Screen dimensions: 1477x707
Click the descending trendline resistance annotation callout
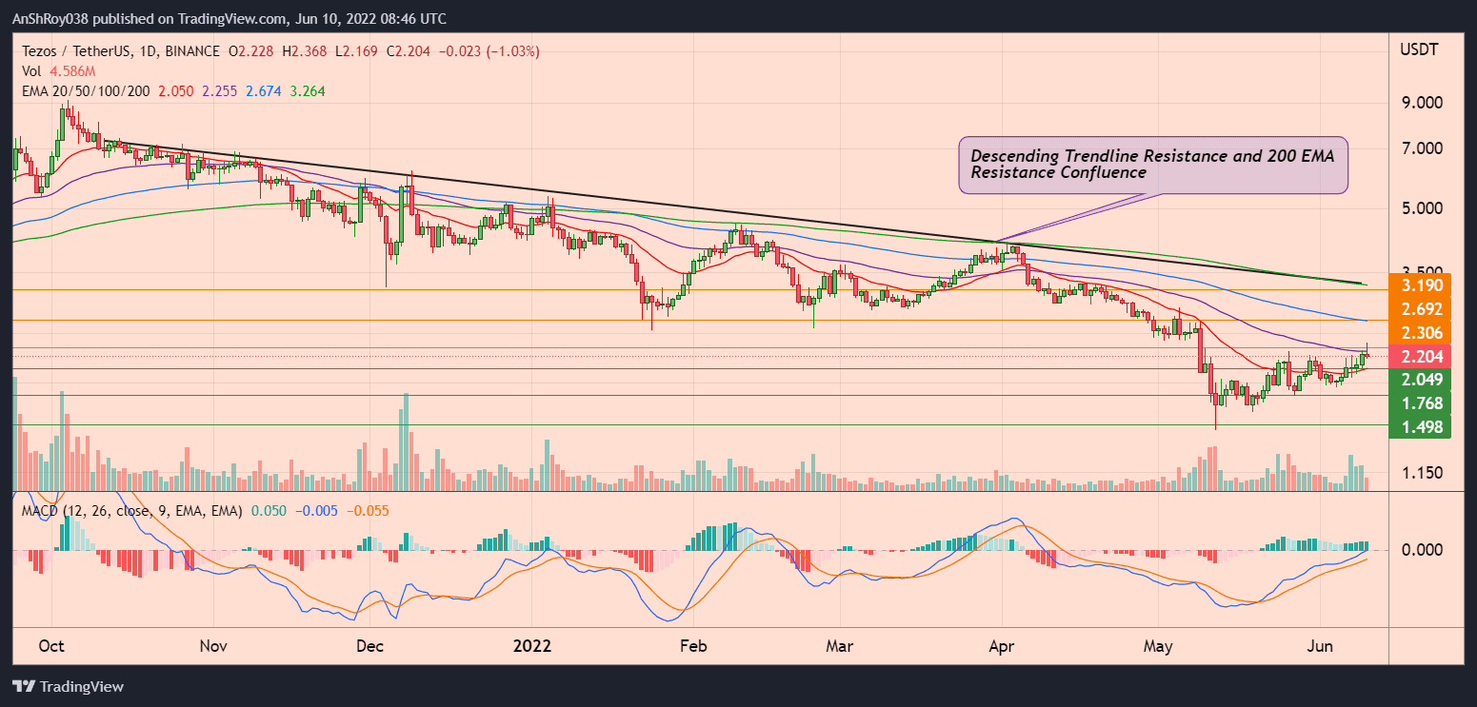pos(1152,165)
